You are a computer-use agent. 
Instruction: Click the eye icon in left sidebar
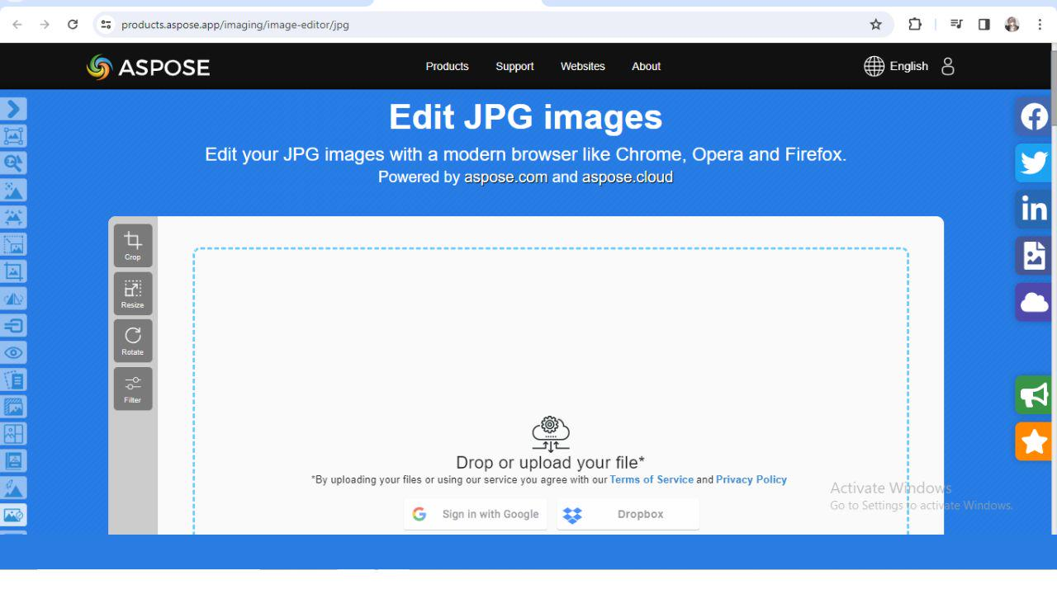tap(14, 352)
